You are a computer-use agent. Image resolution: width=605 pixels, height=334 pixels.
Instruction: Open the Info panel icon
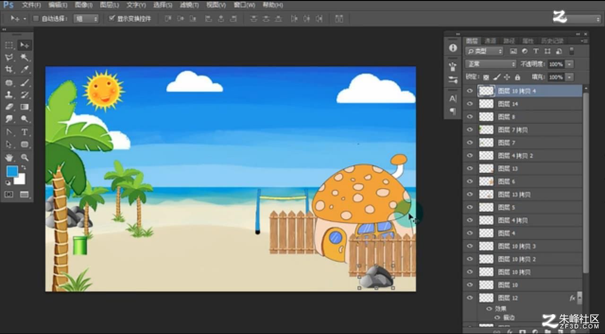point(453,48)
